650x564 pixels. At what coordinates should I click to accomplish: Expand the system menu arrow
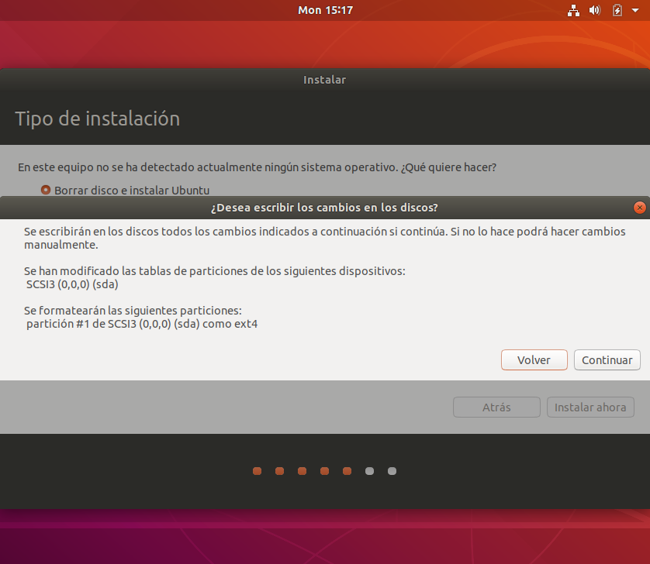click(x=635, y=10)
